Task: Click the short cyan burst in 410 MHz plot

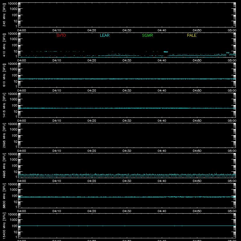Action: pos(166,52)
